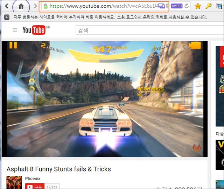This screenshot has height=189, width=224.
Task: Reload the page with the refresh icon
Action: [187, 6]
